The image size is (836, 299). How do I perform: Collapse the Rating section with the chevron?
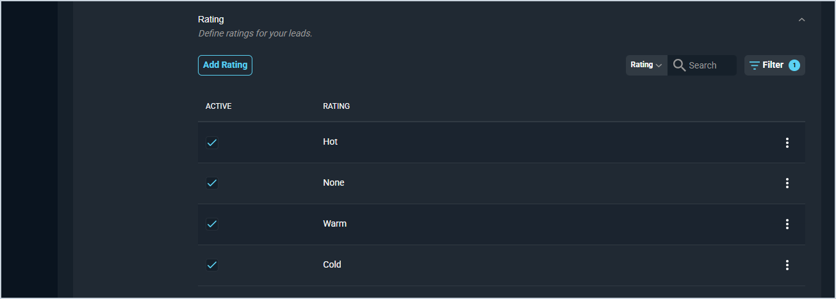801,20
